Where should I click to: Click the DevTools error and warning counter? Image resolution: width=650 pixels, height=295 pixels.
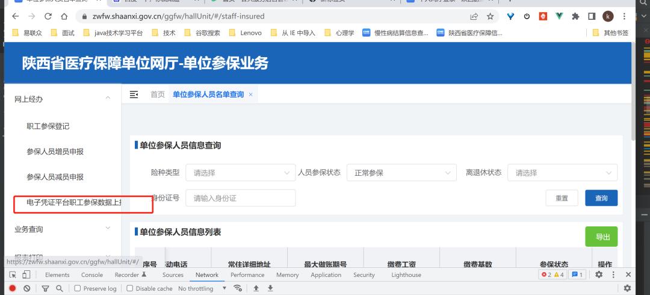pyautogui.click(x=552, y=275)
